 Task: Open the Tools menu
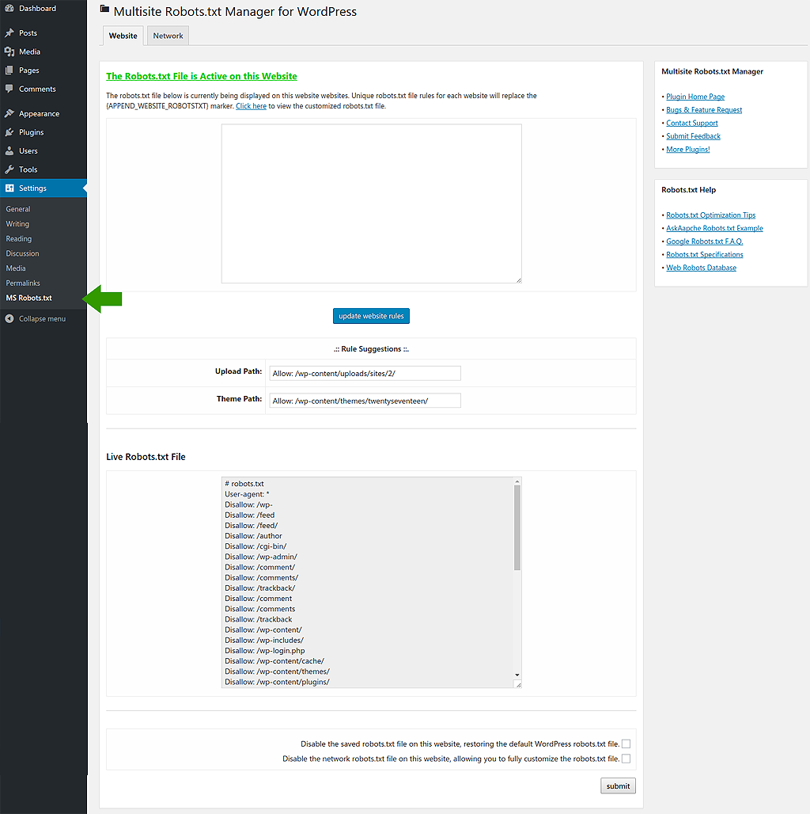[x=28, y=169]
